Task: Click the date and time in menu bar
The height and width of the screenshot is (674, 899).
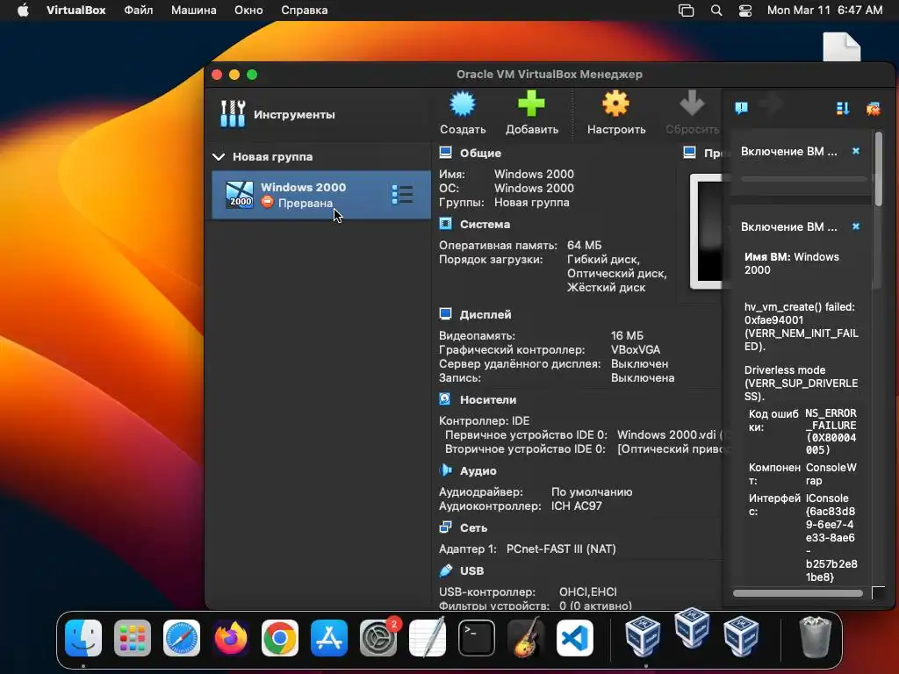Action: pos(824,11)
